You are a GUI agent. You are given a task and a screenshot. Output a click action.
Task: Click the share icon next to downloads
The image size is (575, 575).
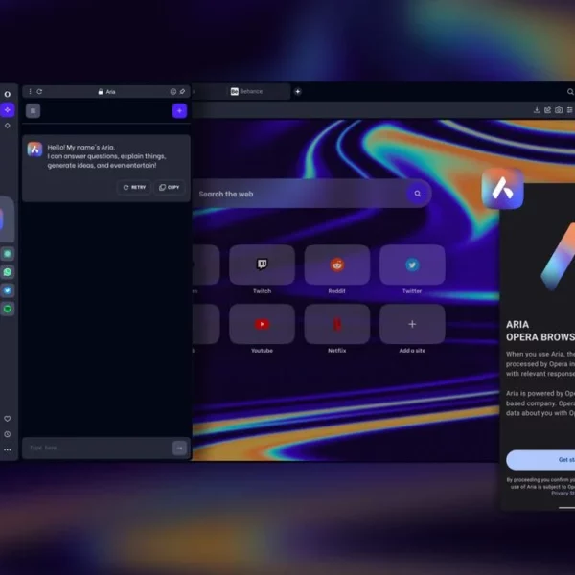pyautogui.click(x=547, y=110)
